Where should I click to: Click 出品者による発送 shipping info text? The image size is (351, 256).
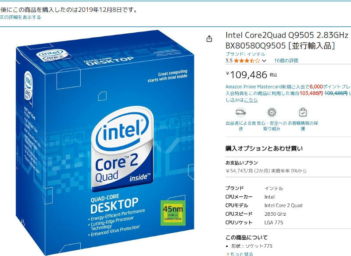240,126
